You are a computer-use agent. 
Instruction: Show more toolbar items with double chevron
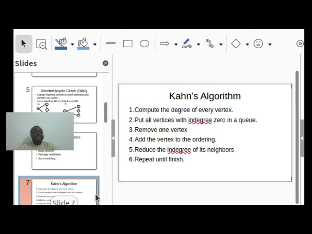[x=300, y=43]
